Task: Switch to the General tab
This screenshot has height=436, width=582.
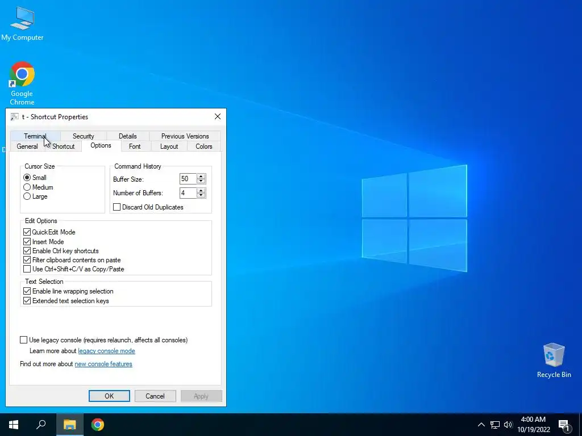Action: point(27,146)
